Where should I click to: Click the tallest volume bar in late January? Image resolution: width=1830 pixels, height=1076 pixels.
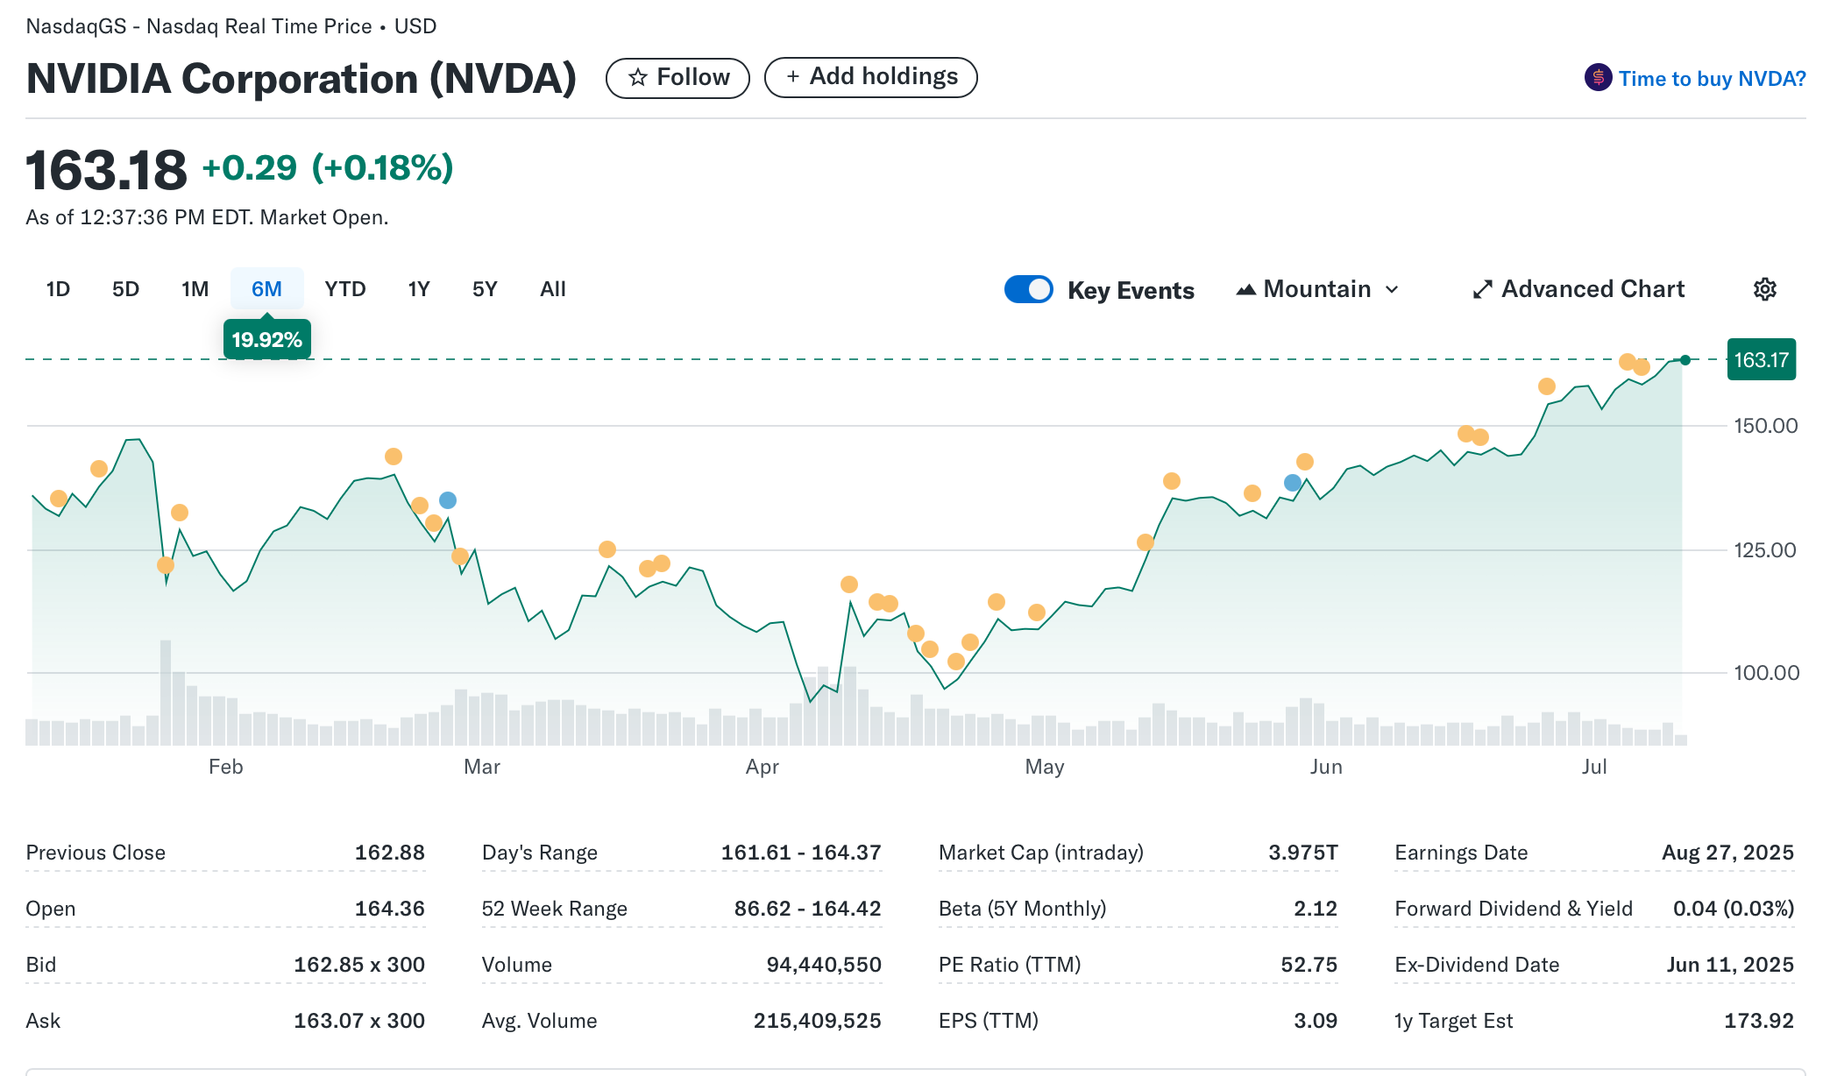click(165, 692)
